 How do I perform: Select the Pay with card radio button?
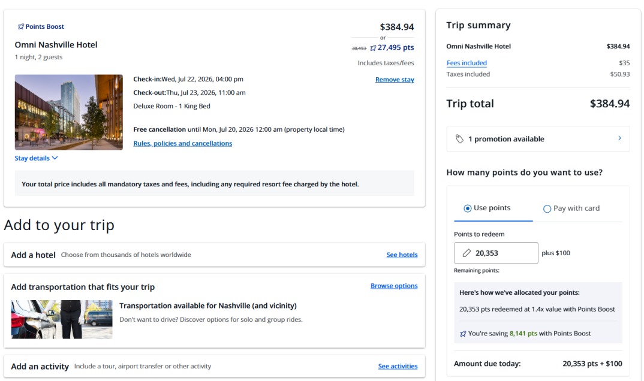[x=547, y=208]
